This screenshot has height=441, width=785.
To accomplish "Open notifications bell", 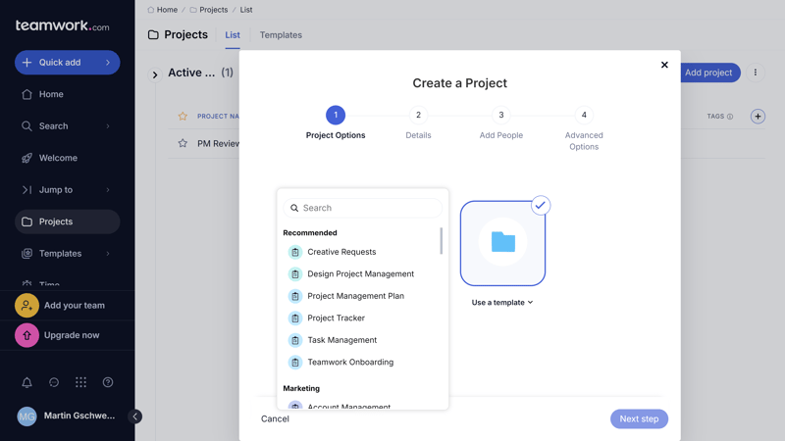I will tap(27, 382).
